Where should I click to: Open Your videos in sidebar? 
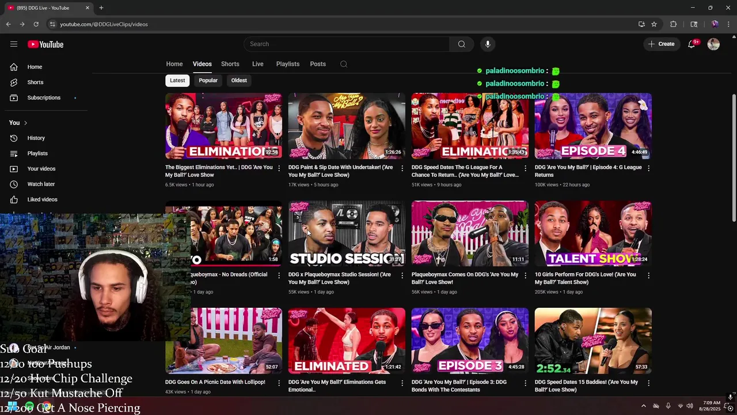(x=41, y=169)
